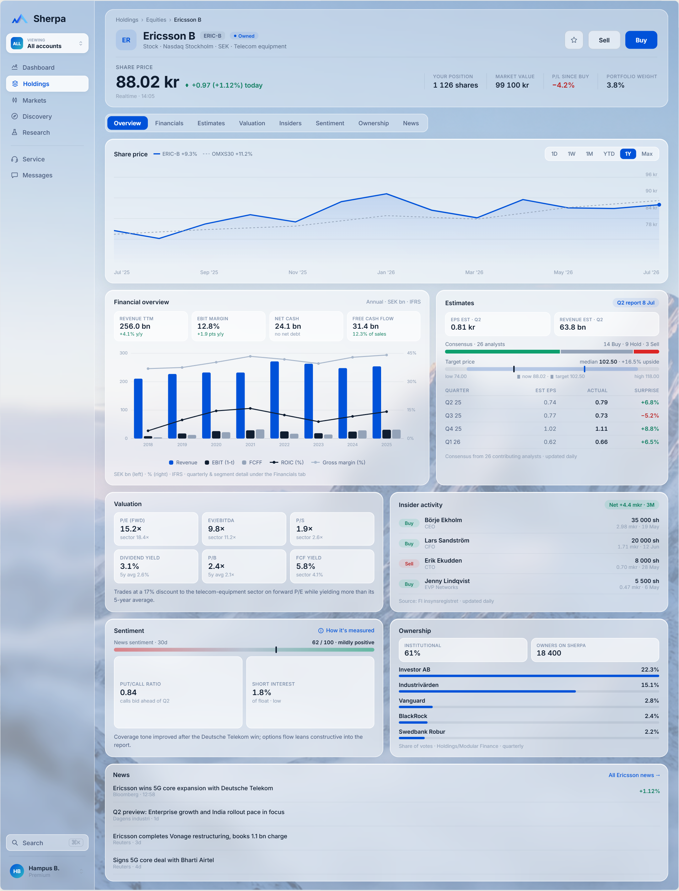Click the Sell button
679x891 pixels.
point(604,40)
